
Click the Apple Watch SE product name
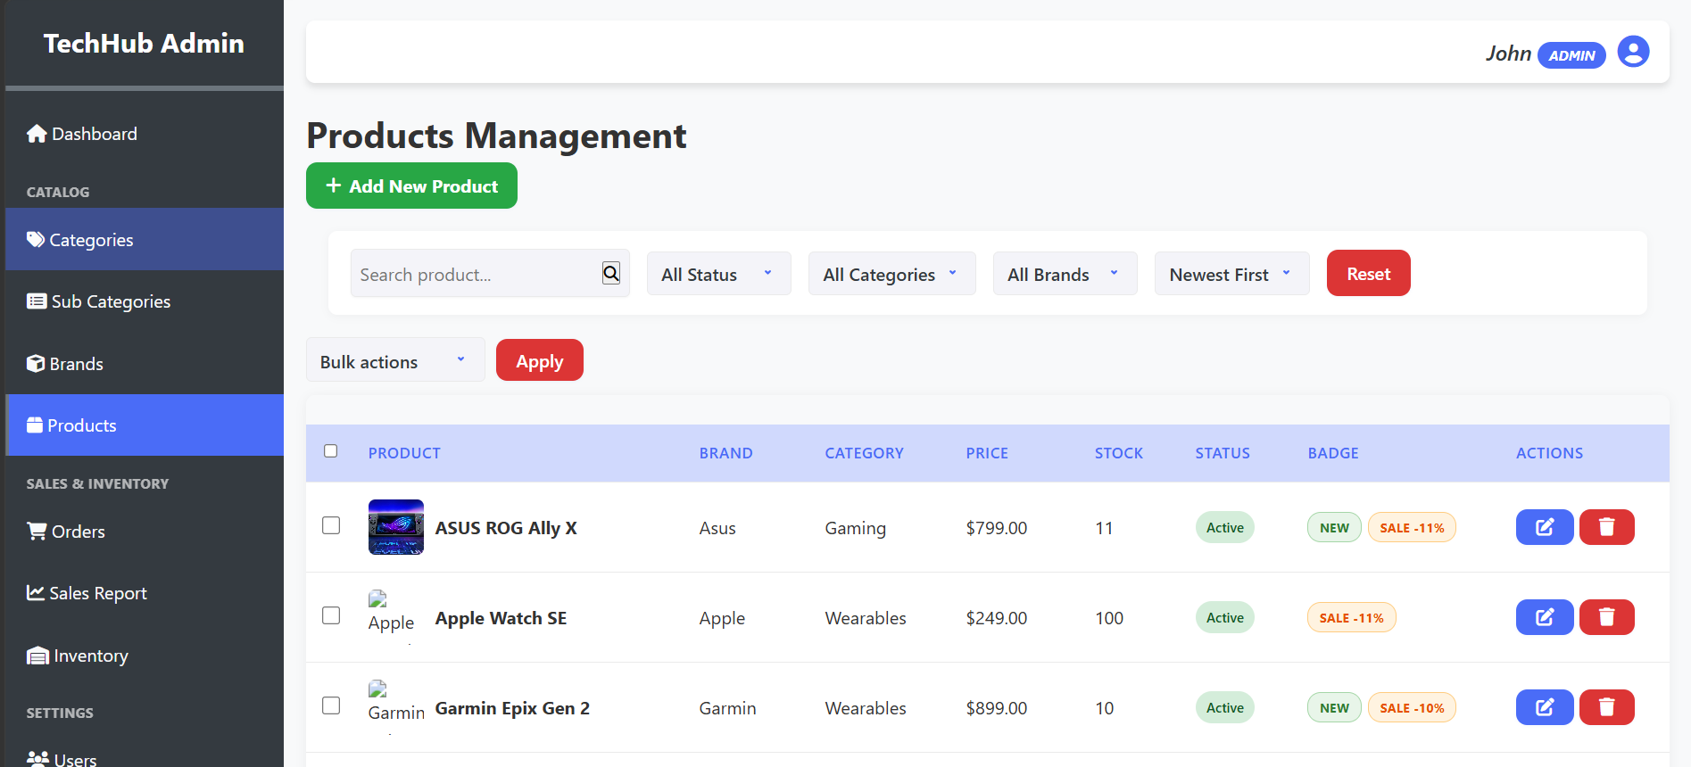point(501,618)
